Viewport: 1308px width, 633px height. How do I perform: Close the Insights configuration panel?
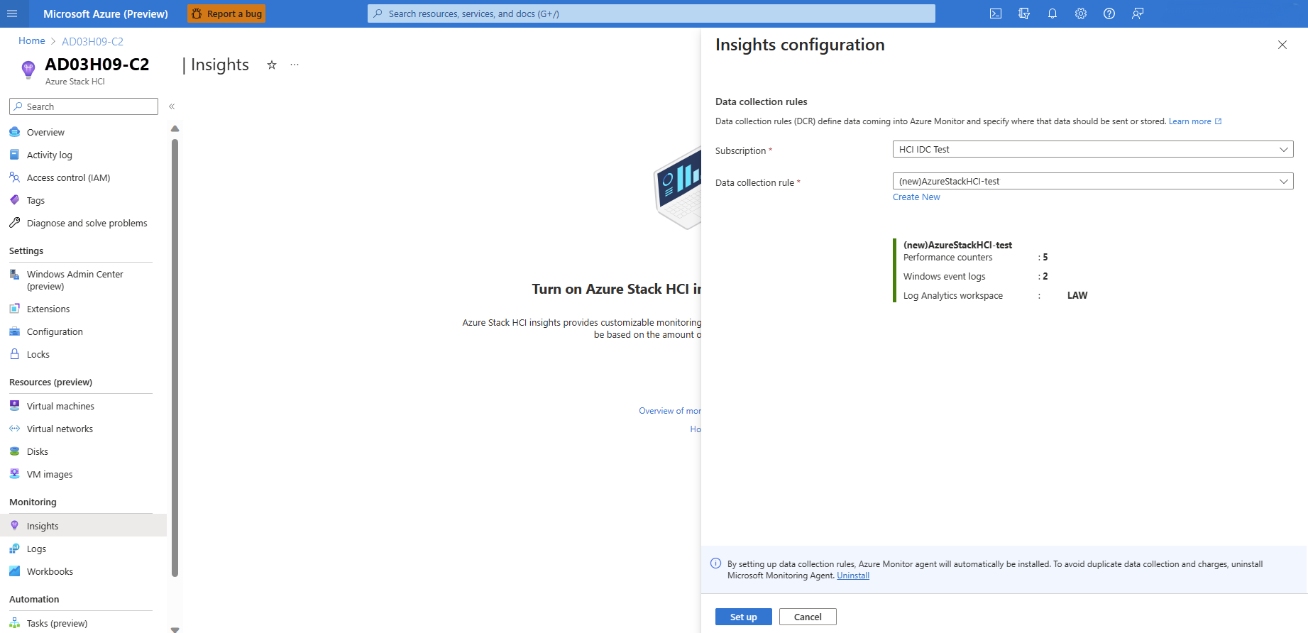click(x=1282, y=45)
